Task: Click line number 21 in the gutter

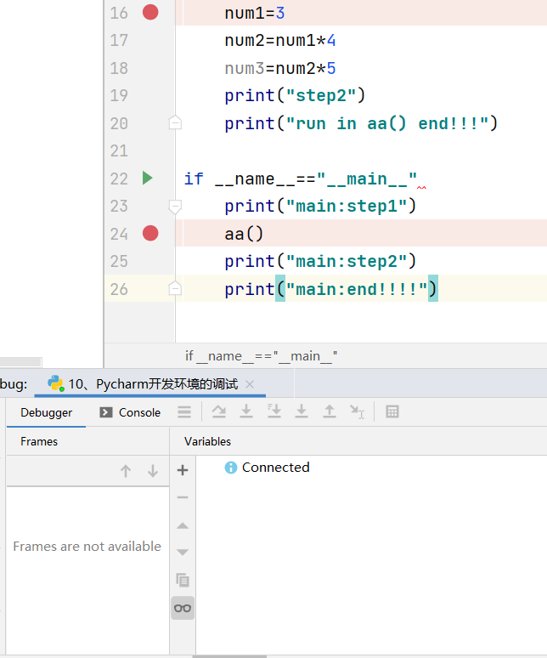Action: pyautogui.click(x=119, y=150)
